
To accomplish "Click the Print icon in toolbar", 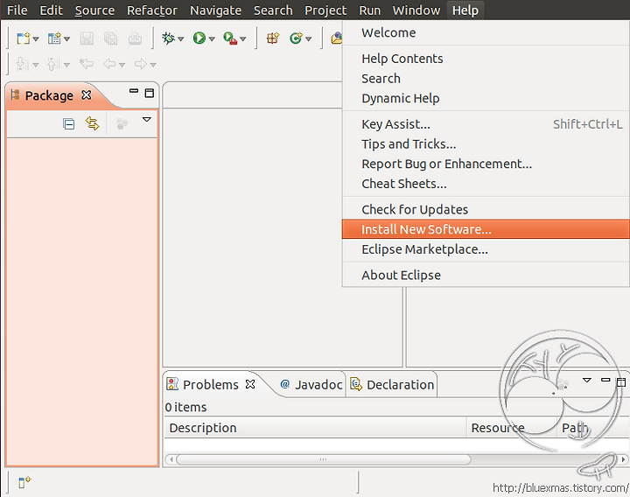I will tap(135, 38).
